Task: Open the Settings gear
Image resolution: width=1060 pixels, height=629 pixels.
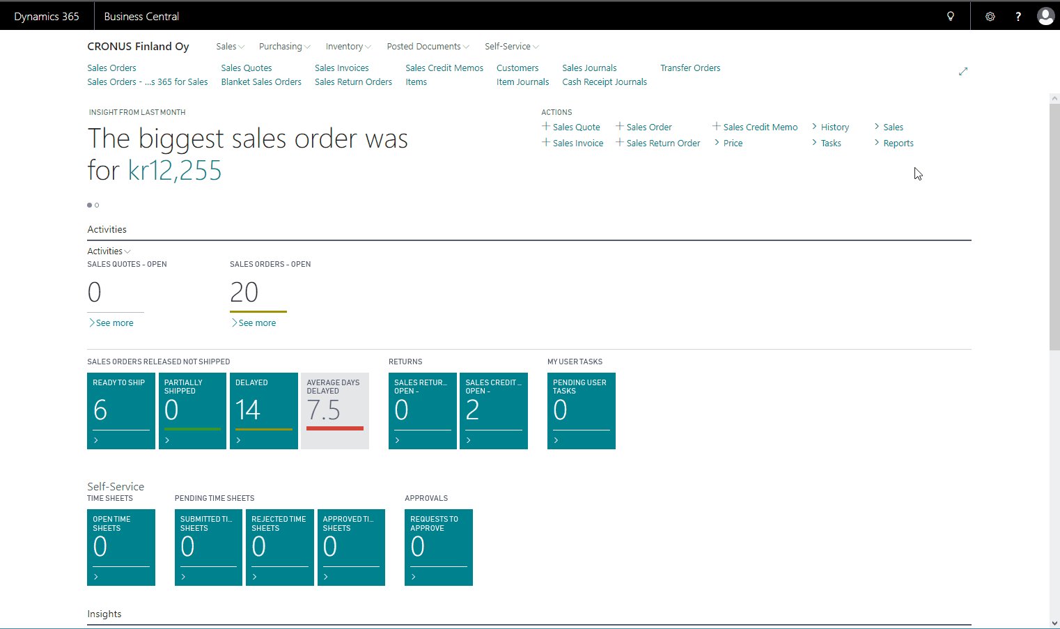Action: 990,15
